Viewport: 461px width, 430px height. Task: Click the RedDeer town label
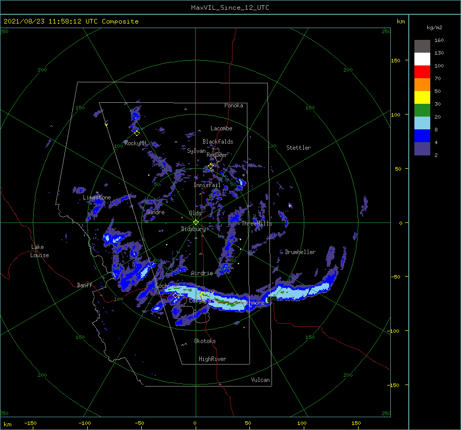click(217, 155)
